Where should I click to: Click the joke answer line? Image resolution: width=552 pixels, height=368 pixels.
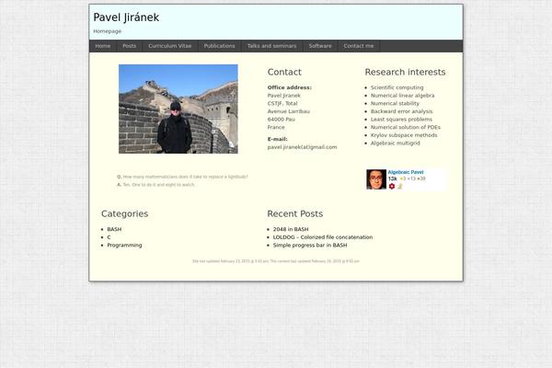pyautogui.click(x=155, y=185)
